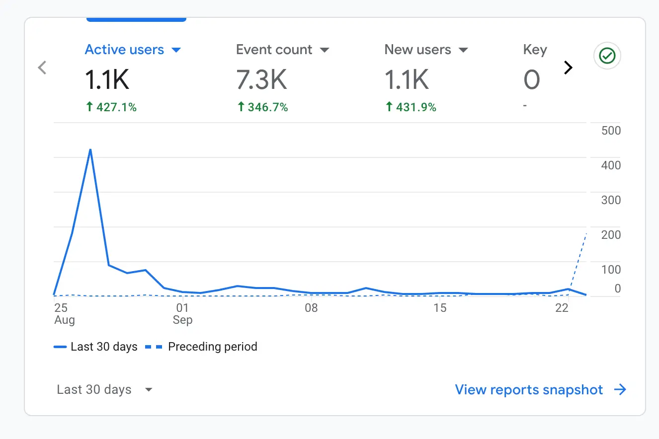Click the Preceding period dashed legend entry
The image size is (659, 439).
tap(201, 347)
